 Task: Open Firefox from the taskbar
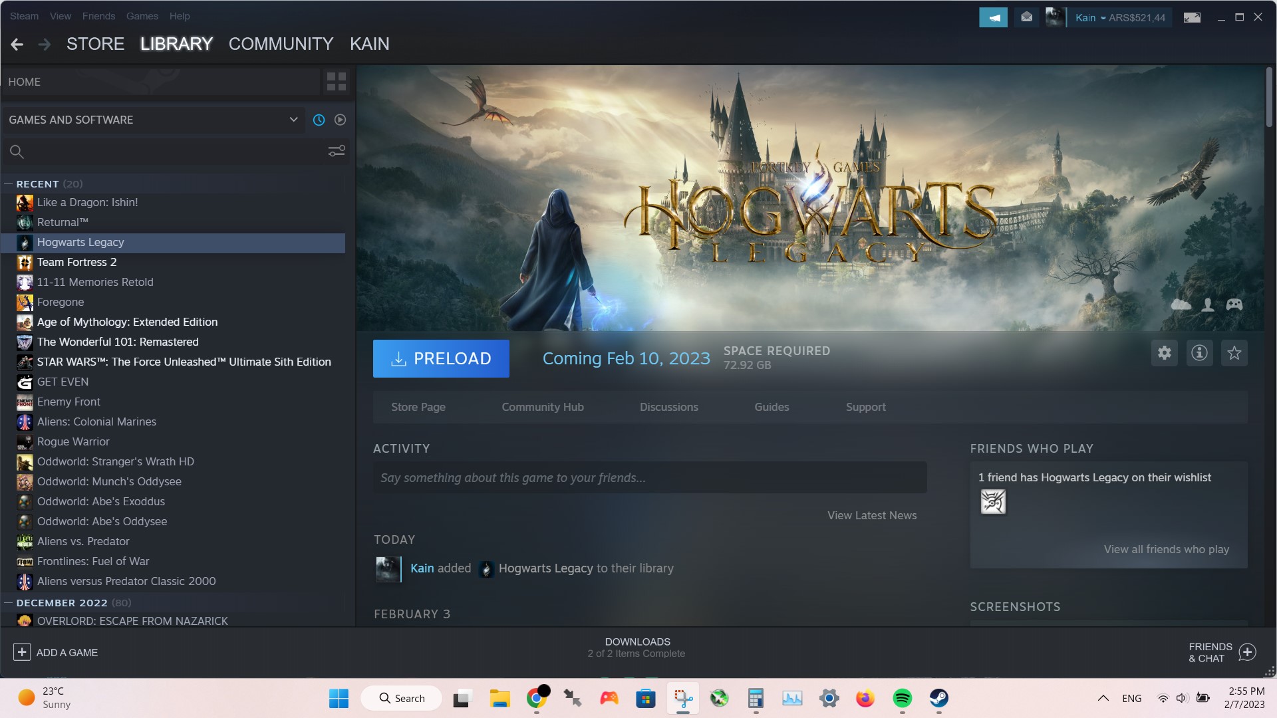pos(865,698)
